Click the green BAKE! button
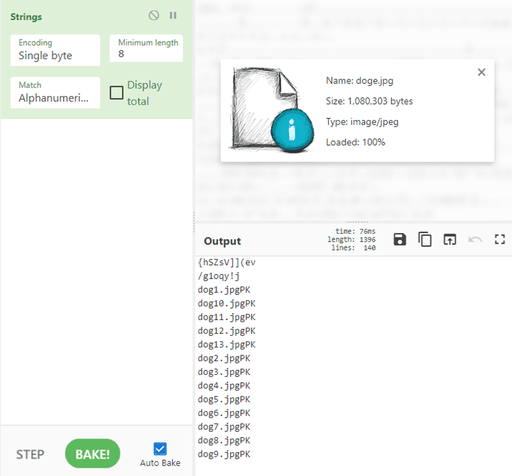 point(93,454)
